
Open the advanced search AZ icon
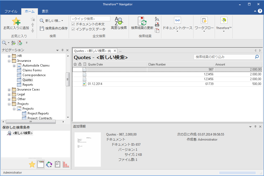pyautogui.click(x=119, y=21)
